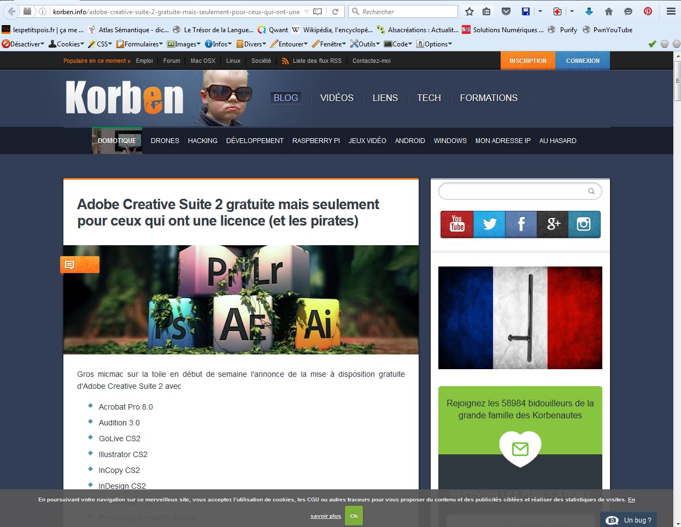Image resolution: width=681 pixels, height=527 pixels.
Task: Click the Facebook social icon
Action: (521, 224)
